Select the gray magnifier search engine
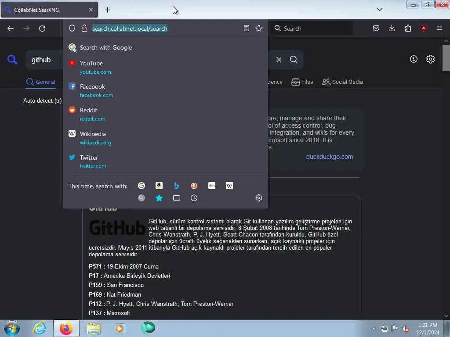Screen dimensions: 450x337 141,198
